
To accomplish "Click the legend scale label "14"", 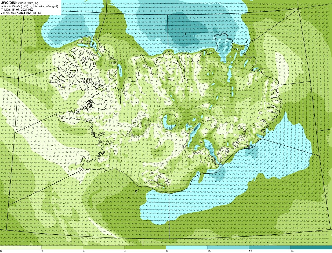I will (x=292, y=251).
